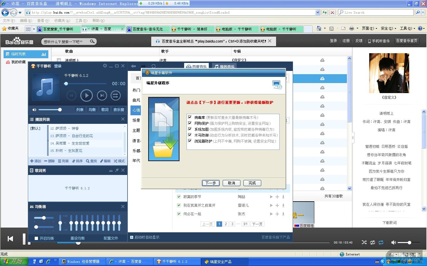
Task: Click 删除 to remove playlist item
Action: (x=49, y=161)
